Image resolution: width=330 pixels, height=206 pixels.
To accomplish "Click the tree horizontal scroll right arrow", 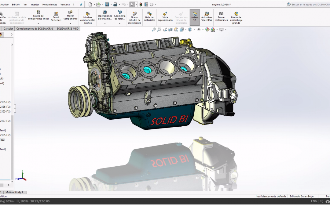I will (x=9, y=185).
